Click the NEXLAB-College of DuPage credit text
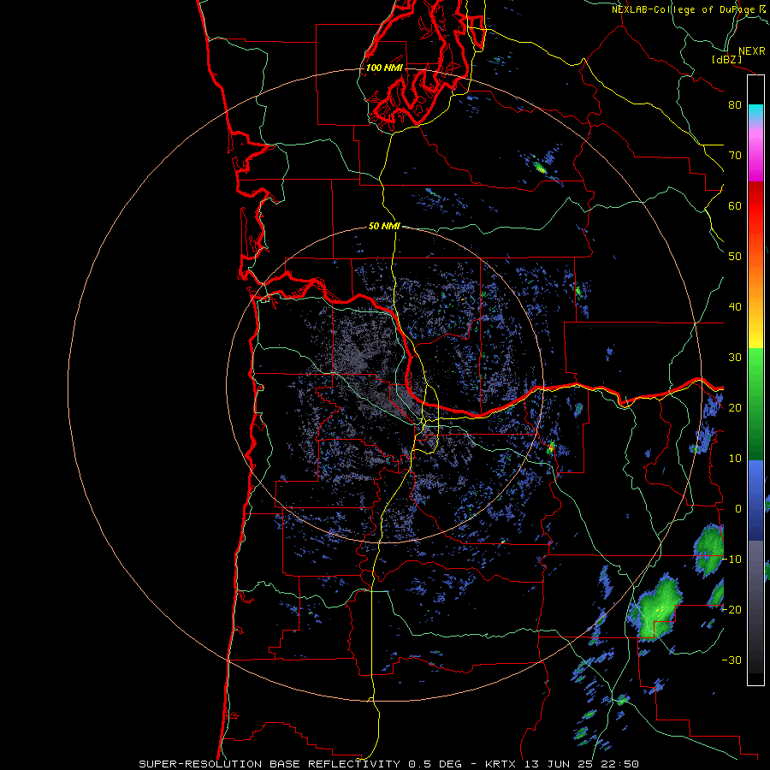 click(690, 9)
